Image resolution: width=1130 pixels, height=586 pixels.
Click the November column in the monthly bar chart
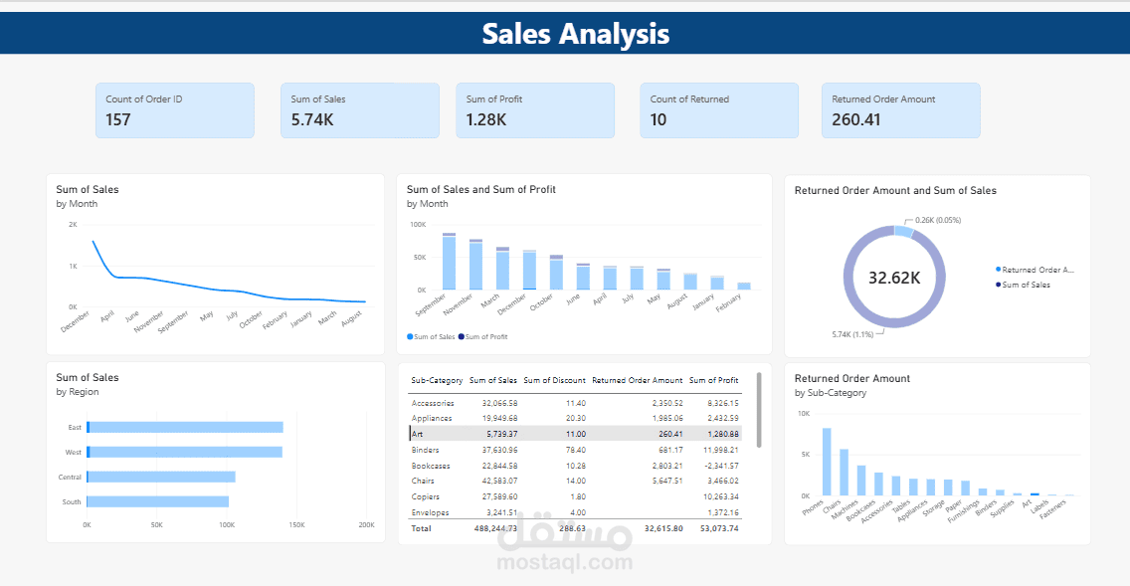475,265
